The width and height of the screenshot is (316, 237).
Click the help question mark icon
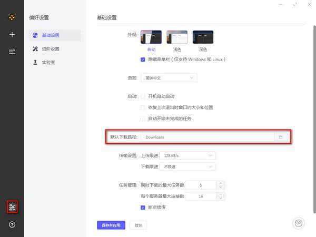12,224
